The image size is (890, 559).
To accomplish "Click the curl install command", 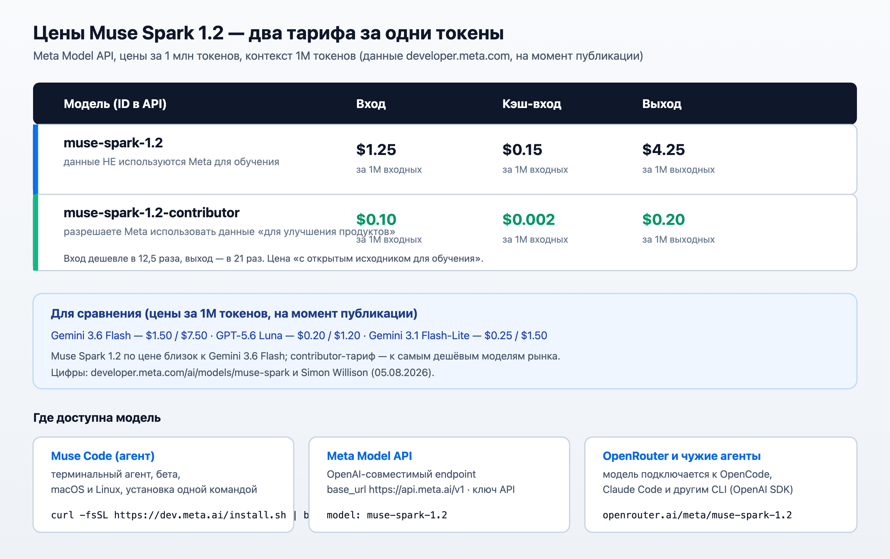I will [180, 515].
